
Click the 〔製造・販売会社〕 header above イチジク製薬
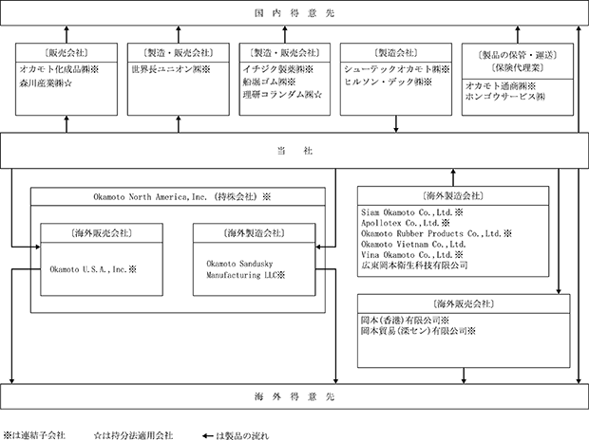tap(285, 53)
